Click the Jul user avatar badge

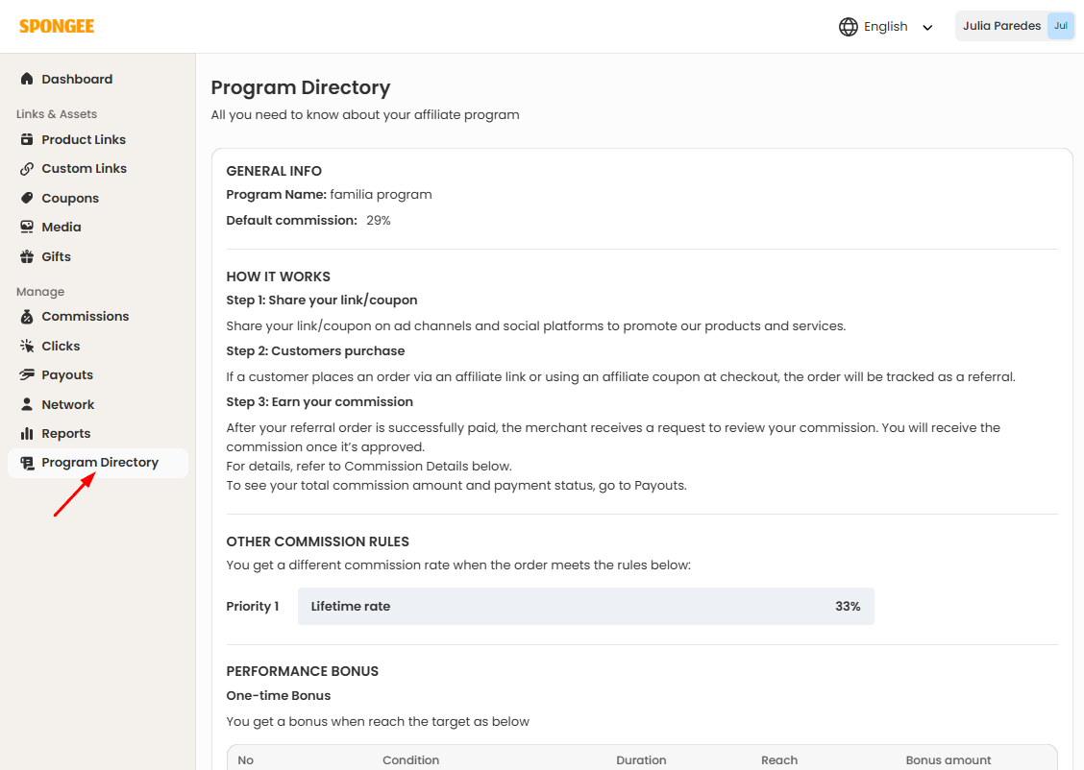point(1060,27)
